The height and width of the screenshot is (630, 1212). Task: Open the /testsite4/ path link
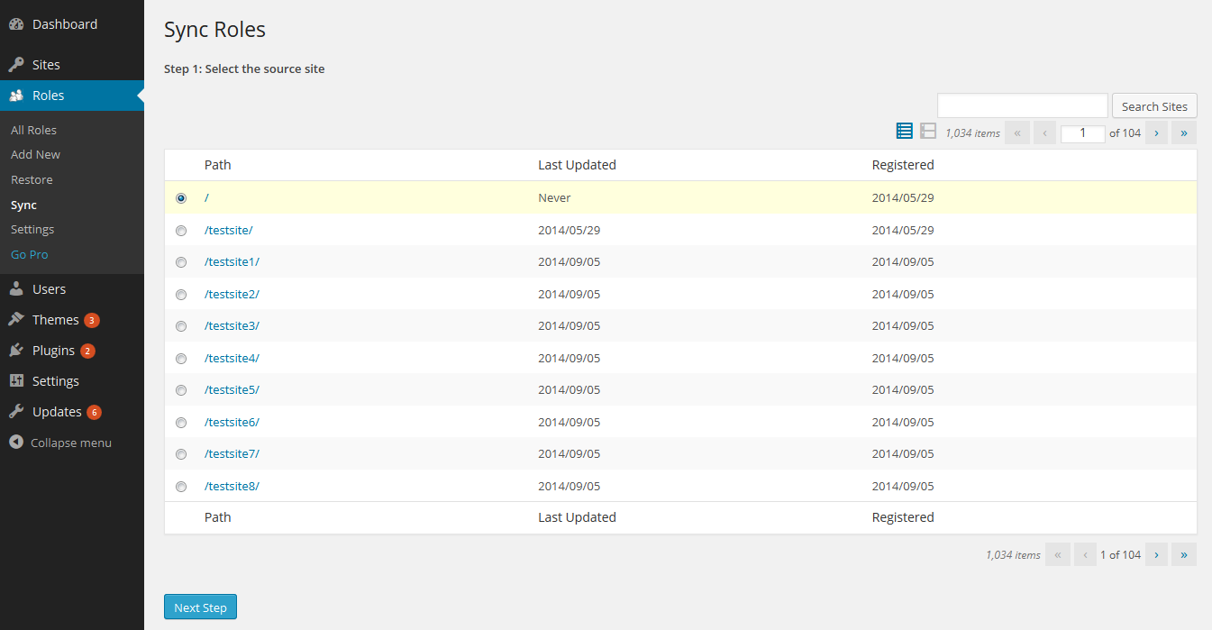click(232, 358)
